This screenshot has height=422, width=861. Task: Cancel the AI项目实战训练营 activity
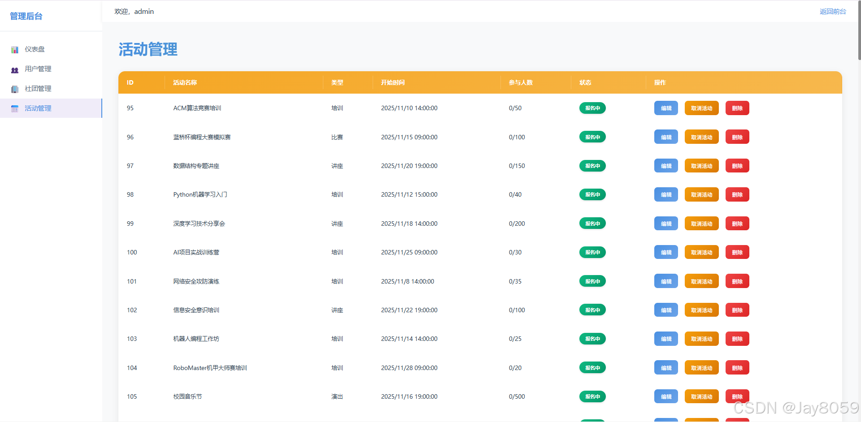point(701,252)
